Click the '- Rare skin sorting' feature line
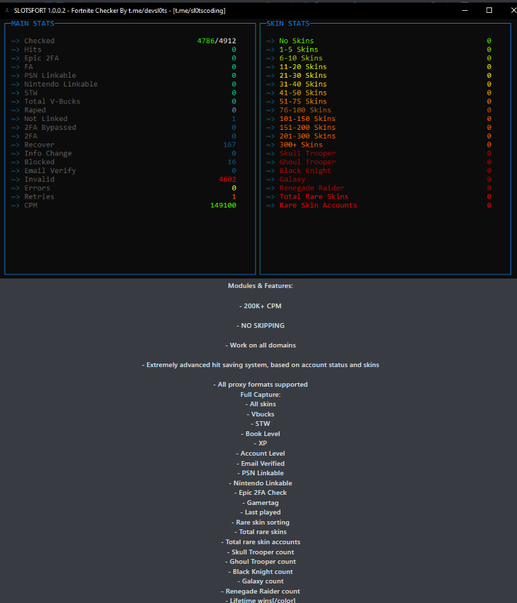The image size is (517, 603). 260,523
